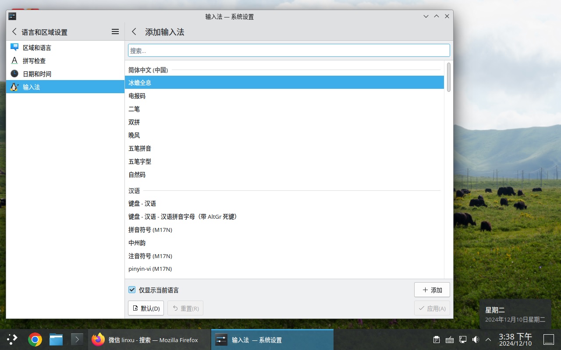Click the 区域和语言 speech bubble icon

coord(14,47)
